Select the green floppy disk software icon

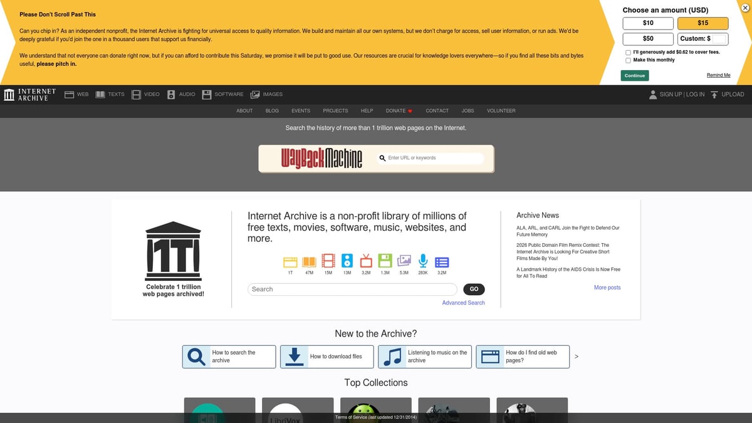385,262
